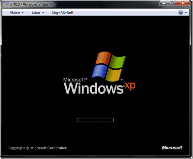Screen dimensions: 193x159
Task: Click the Microsoft logo at bottom right
Action: pyautogui.click(x=172, y=148)
